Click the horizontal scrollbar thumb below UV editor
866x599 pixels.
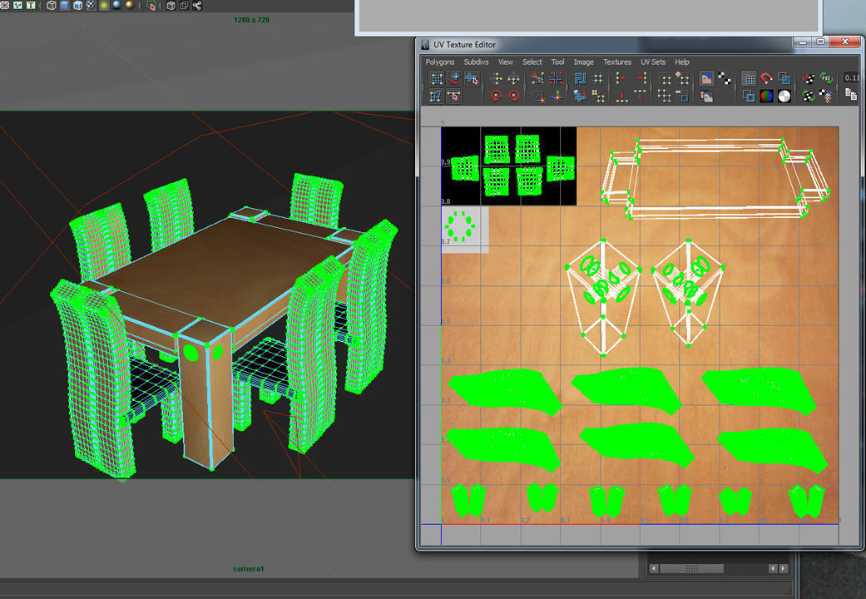tap(691, 568)
